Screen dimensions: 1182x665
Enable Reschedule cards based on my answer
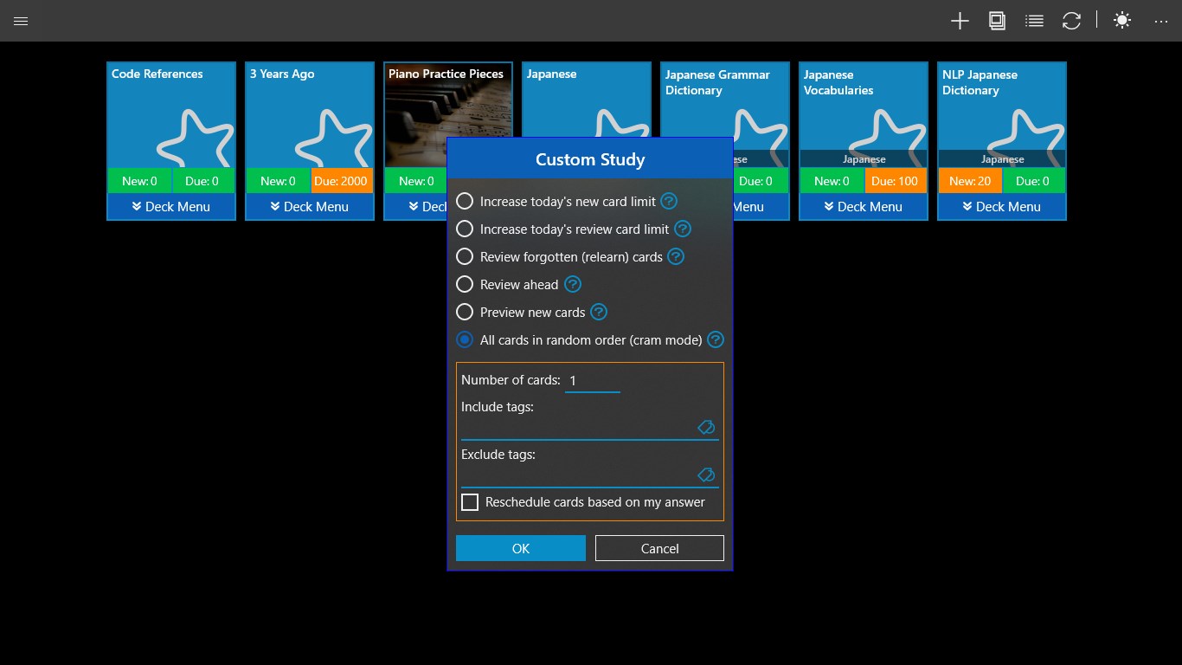tap(470, 502)
